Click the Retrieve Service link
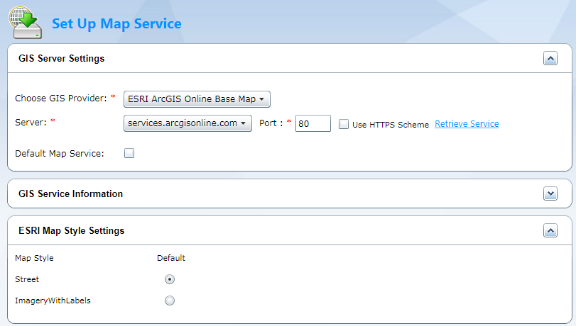 click(x=467, y=124)
